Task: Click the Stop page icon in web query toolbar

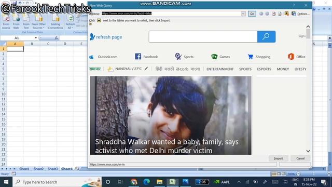Action: coord(274,14)
